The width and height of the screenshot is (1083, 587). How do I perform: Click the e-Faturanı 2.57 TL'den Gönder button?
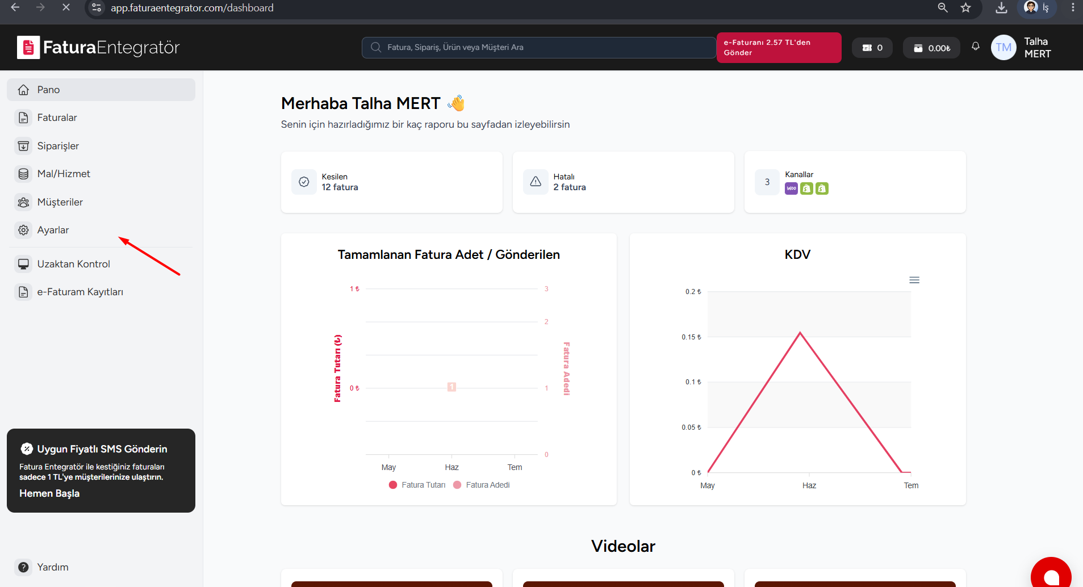click(x=779, y=48)
